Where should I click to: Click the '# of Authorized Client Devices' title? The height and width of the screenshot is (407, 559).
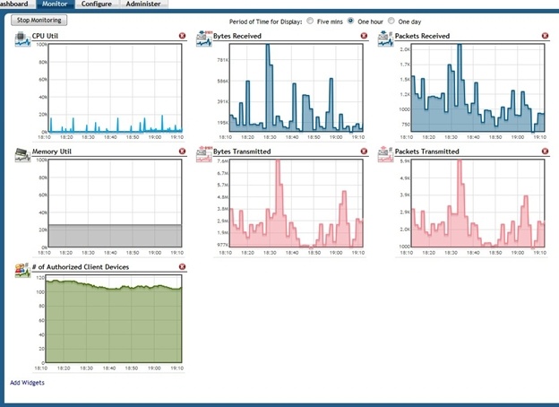[81, 267]
